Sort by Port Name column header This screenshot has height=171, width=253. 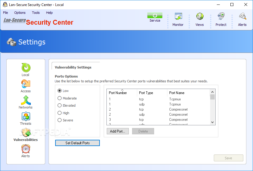tap(188, 93)
